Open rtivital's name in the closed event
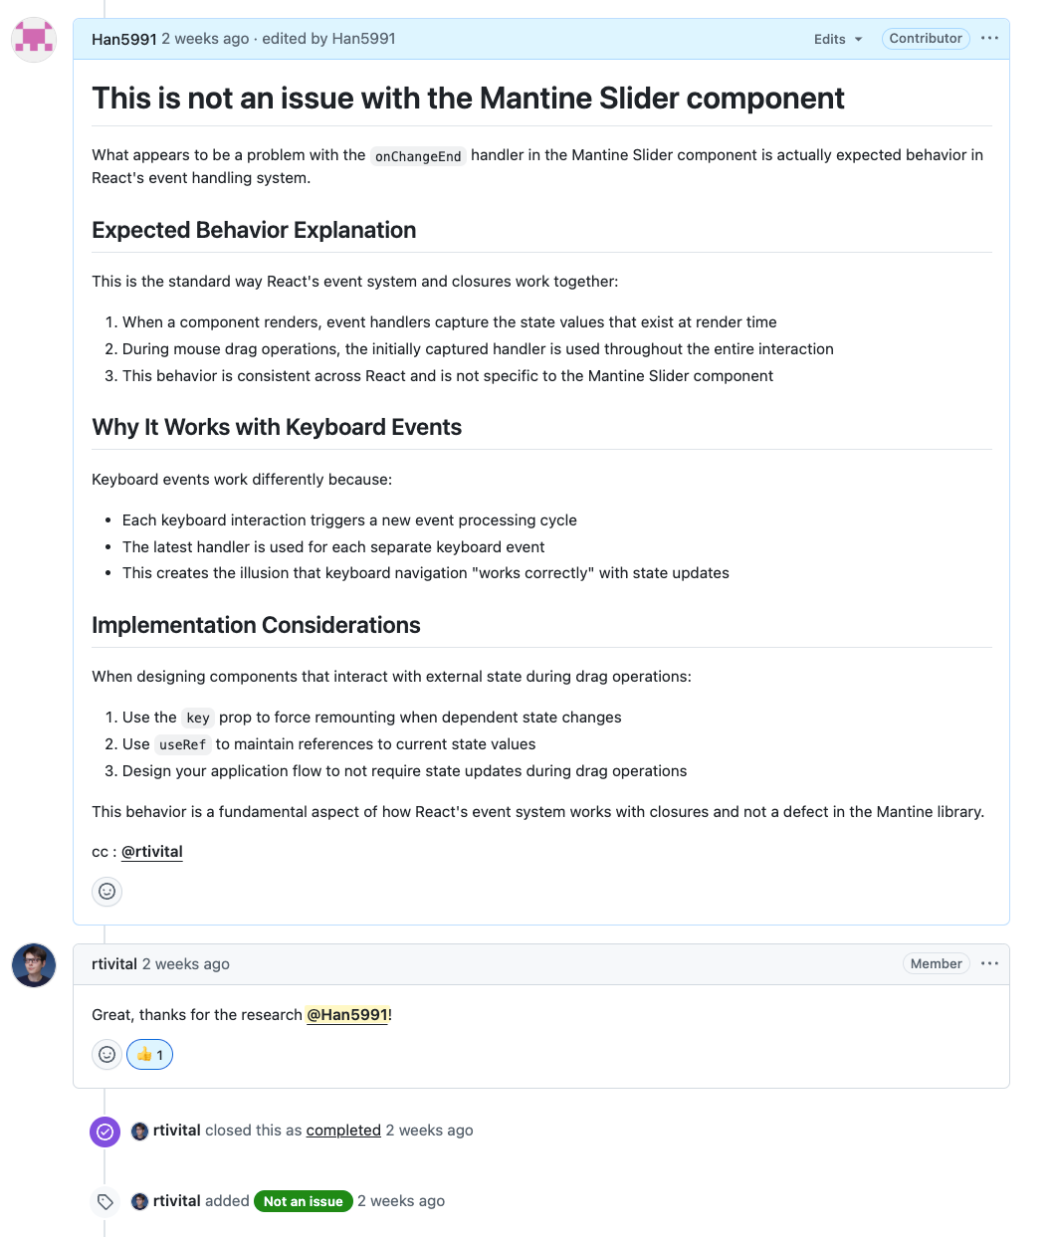 177,1131
